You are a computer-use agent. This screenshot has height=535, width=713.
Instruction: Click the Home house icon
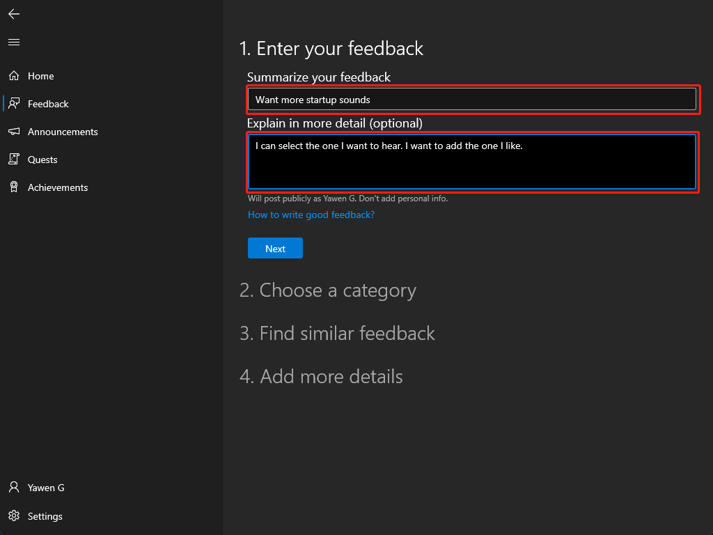pos(14,76)
